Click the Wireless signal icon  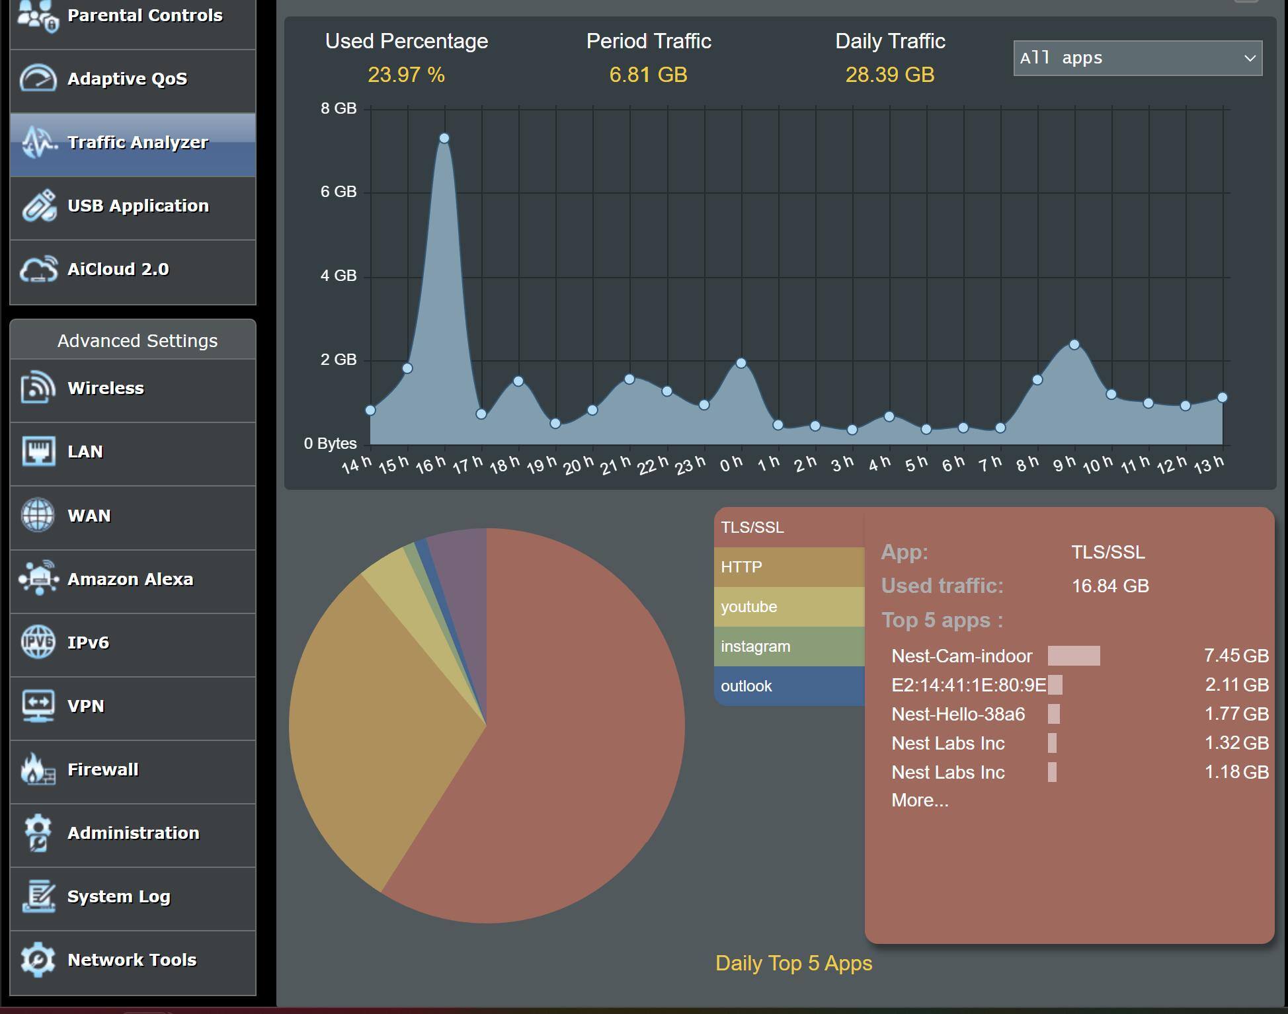coord(38,388)
